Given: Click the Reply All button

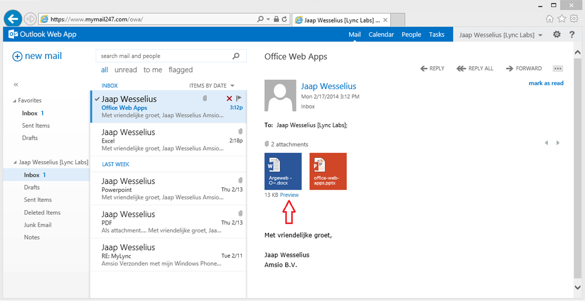Looking at the screenshot, I should pyautogui.click(x=475, y=68).
